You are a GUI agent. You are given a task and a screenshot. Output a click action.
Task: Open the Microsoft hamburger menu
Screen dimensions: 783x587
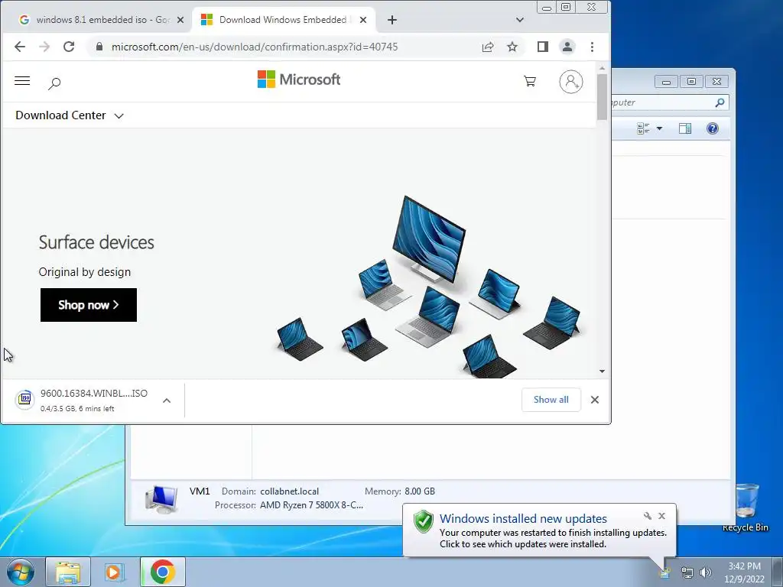pos(22,81)
